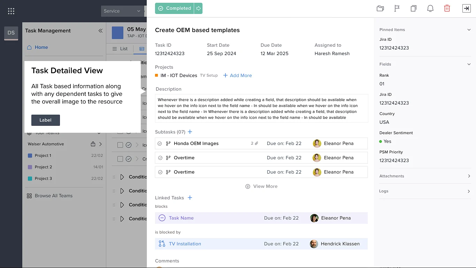The image size is (476, 268).
Task: Click the Completed status button
Action: 175,8
